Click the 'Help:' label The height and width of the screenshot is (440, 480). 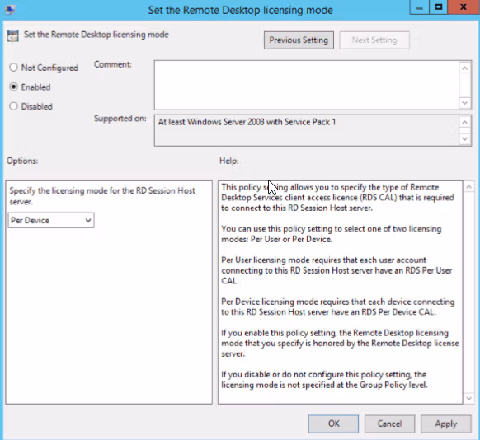pyautogui.click(x=229, y=161)
